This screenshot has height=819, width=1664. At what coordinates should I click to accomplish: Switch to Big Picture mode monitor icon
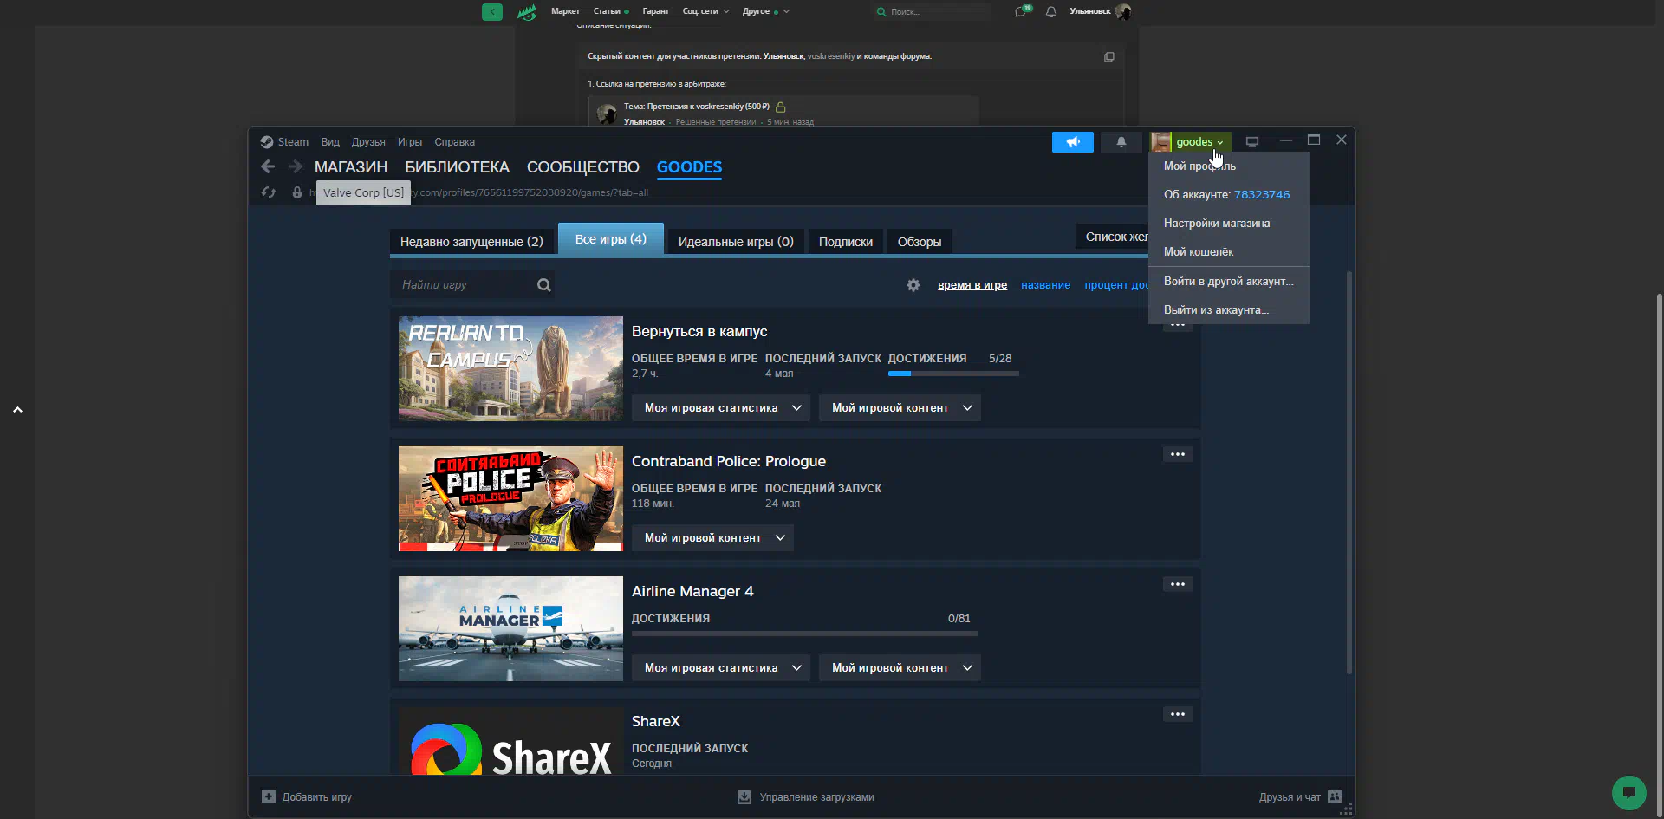point(1252,141)
